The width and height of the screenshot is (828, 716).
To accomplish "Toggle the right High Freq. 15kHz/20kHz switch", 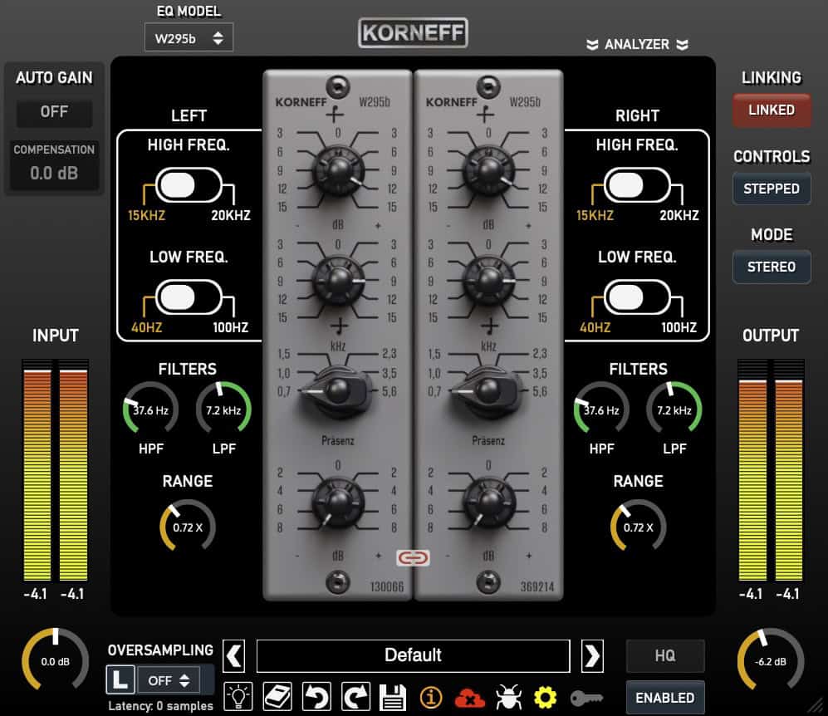I will (x=637, y=185).
